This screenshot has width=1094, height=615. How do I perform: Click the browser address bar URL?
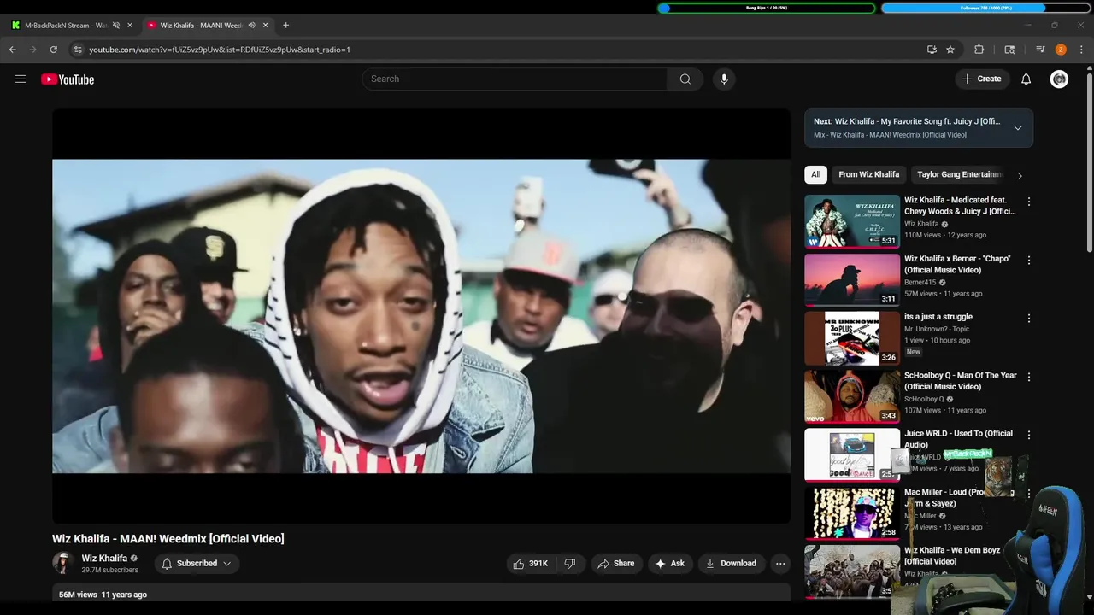pyautogui.click(x=220, y=50)
